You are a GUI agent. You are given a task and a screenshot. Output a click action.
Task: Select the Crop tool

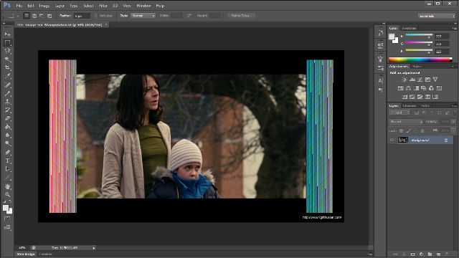pyautogui.click(x=8, y=67)
